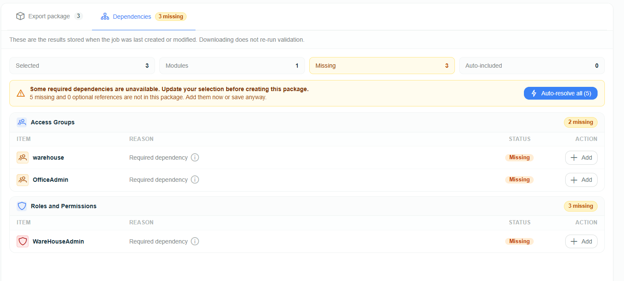Click the warehouse item name
This screenshot has width=624, height=281.
[x=48, y=158]
